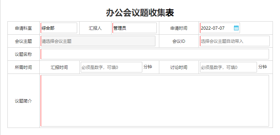The height and width of the screenshot is (135, 280).
Task: Click the 办公会议题收集表 title heading
Action: [x=140, y=13]
